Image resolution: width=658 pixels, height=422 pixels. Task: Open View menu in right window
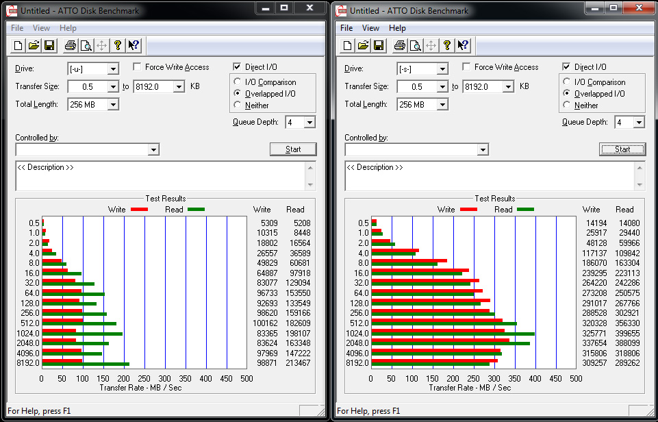pos(370,28)
